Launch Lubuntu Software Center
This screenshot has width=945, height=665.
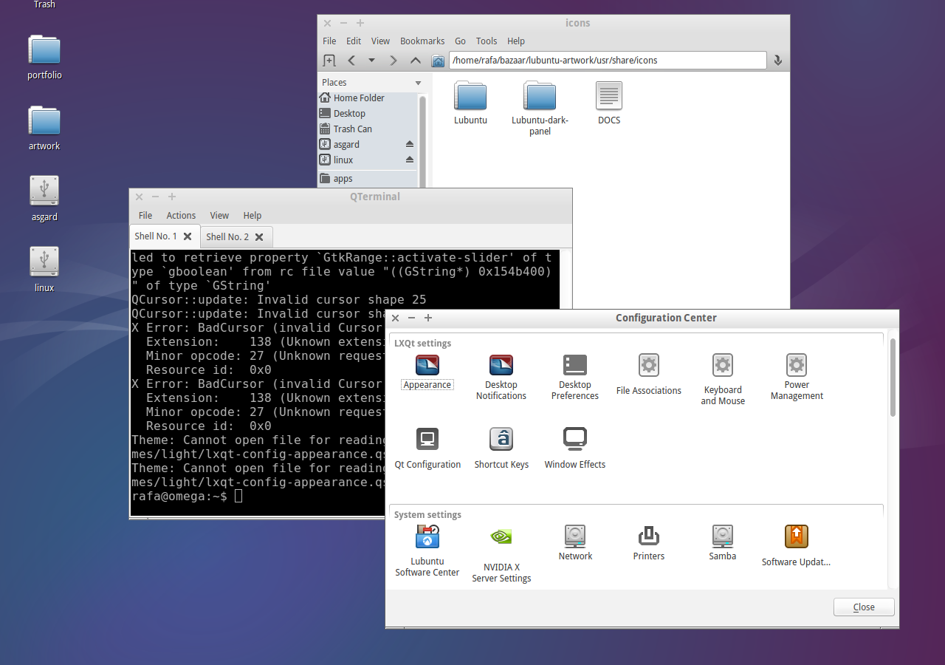427,550
